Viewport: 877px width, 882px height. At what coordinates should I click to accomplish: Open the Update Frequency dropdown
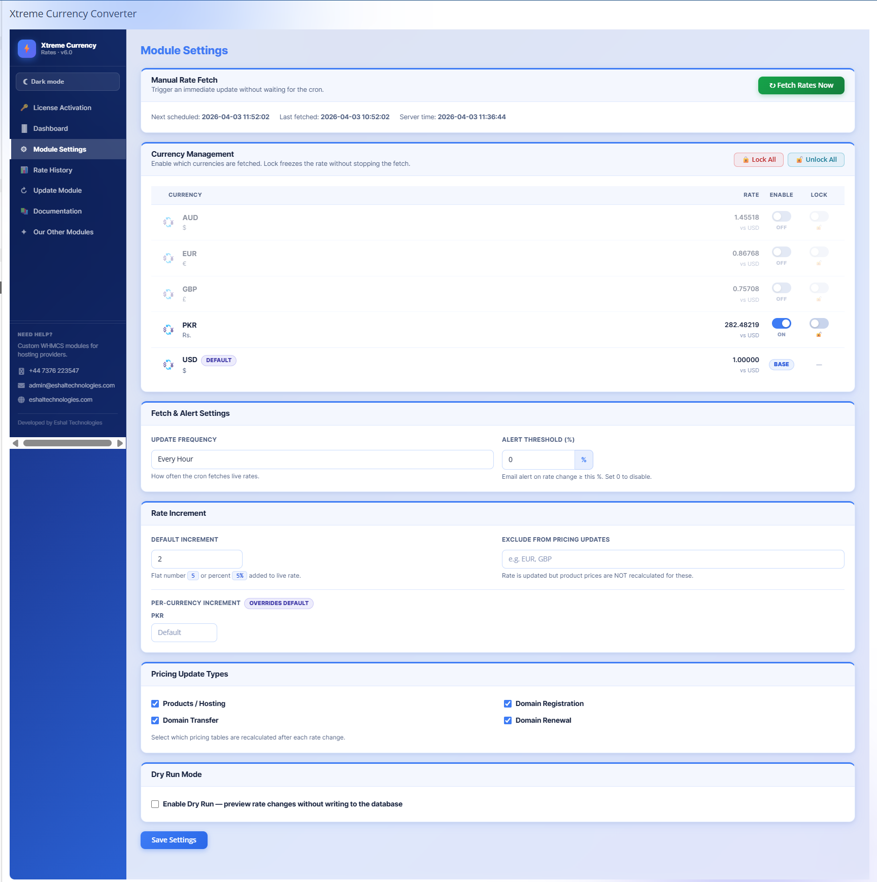pos(322,460)
